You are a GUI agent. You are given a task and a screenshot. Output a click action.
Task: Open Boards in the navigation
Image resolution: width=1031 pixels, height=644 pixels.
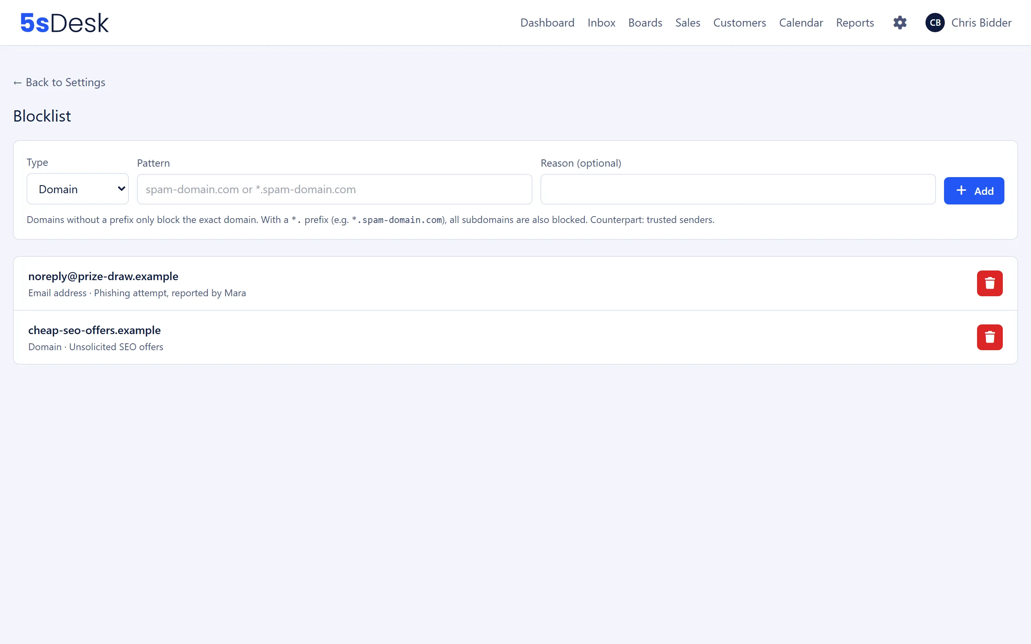pos(645,23)
